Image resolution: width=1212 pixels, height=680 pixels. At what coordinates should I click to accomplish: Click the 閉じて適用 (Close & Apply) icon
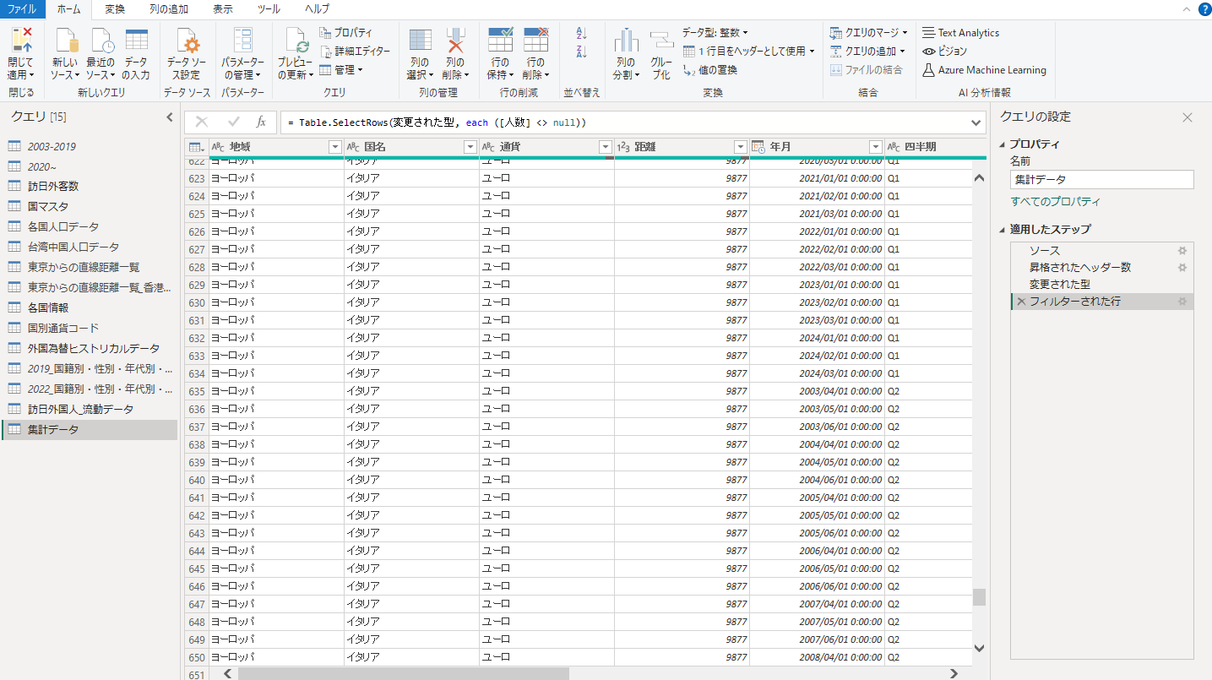[21, 40]
